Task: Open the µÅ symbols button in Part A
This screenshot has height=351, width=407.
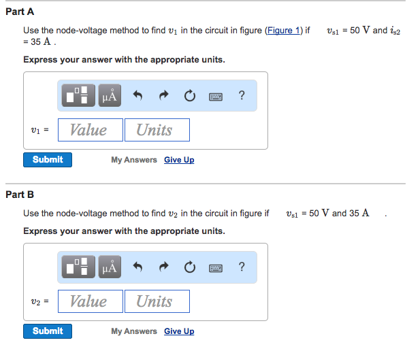Action: (x=110, y=95)
